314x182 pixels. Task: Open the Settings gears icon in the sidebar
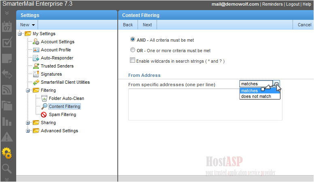(7, 153)
